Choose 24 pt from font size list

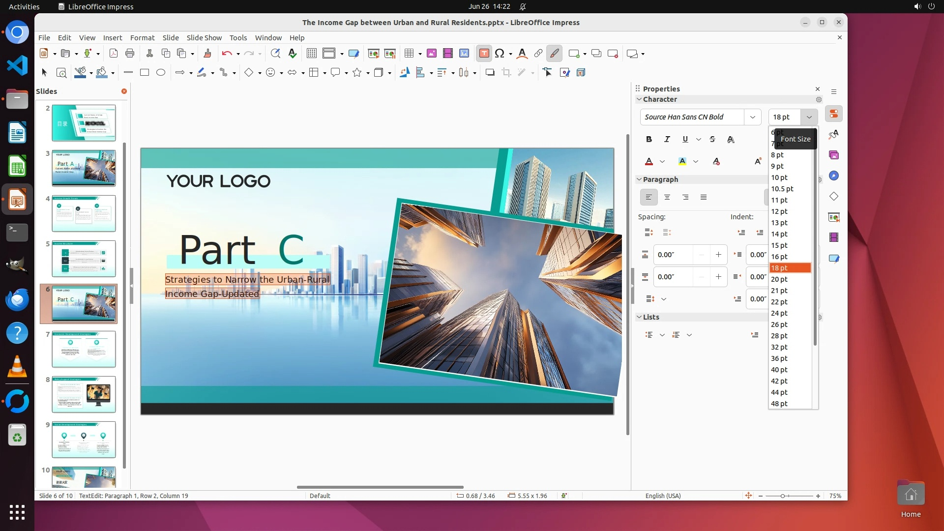[x=779, y=313]
